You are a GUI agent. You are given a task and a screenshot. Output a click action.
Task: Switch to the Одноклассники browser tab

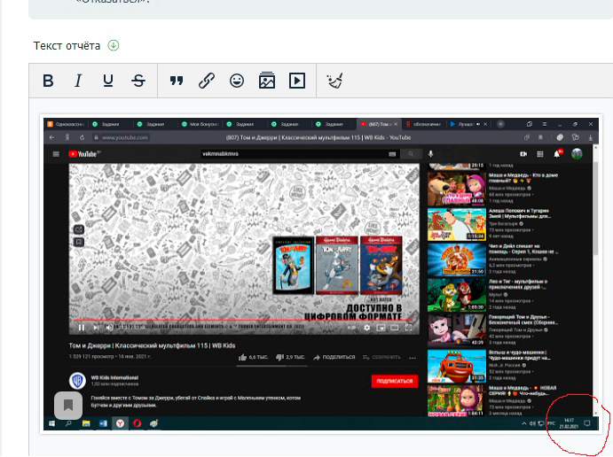(x=66, y=124)
